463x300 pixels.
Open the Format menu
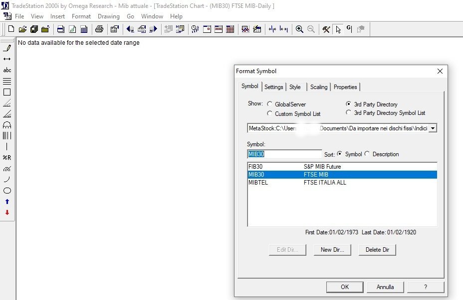click(x=81, y=16)
